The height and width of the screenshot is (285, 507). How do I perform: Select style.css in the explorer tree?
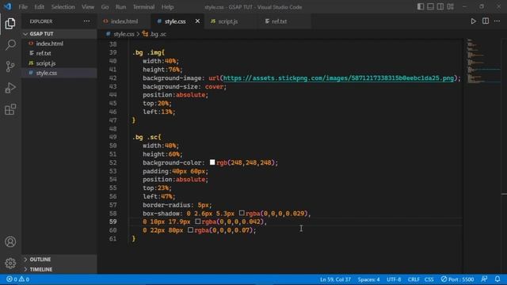tap(59, 73)
